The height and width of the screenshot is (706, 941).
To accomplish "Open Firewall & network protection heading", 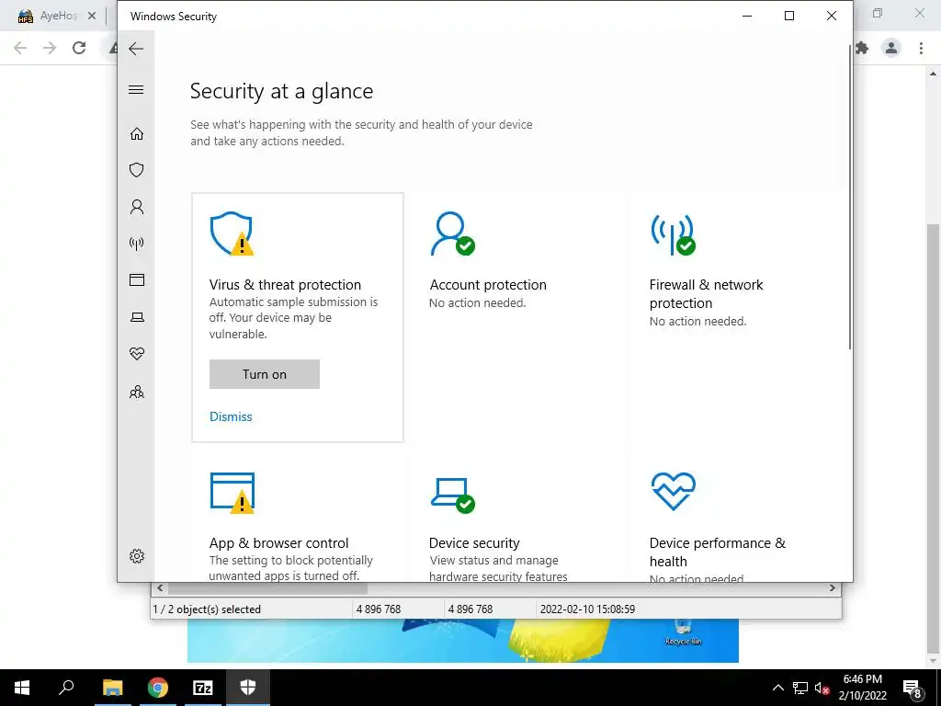I will (x=707, y=293).
